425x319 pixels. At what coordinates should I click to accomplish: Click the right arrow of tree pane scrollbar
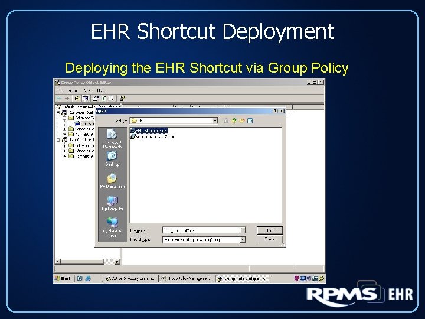pos(117,262)
